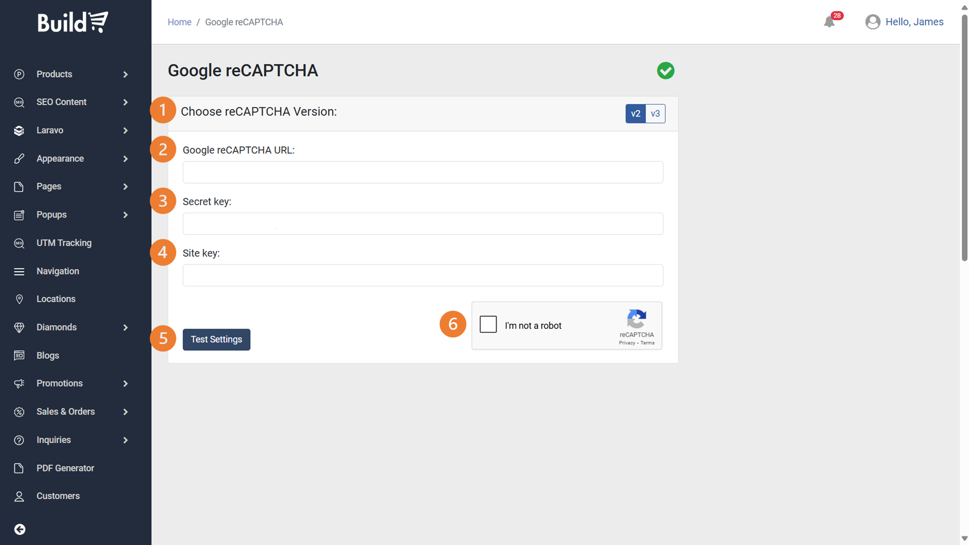Check the I'm not a robot checkbox

point(488,324)
